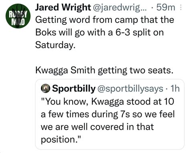Click the word 'Boks' in the tweet
The width and height of the screenshot is (190, 153).
point(46,32)
